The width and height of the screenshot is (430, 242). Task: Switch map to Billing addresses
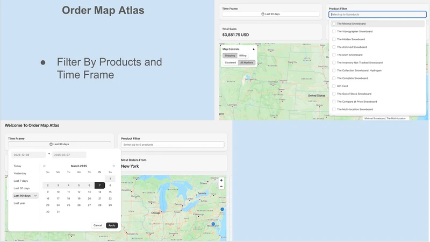(x=243, y=55)
